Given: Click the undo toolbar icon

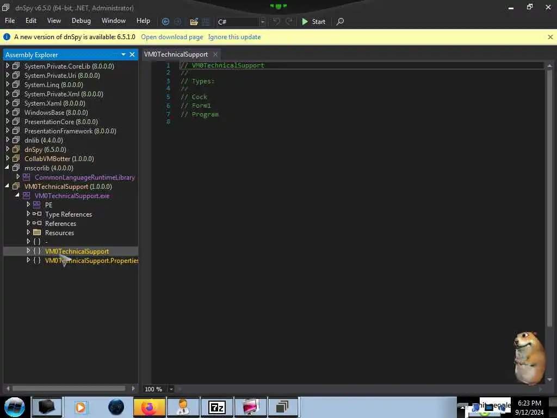Looking at the screenshot, I should [x=276, y=22].
